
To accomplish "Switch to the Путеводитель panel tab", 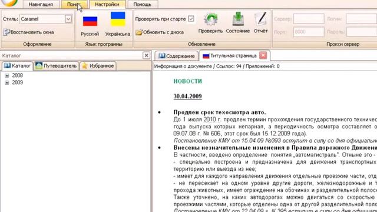I will click(57, 65).
